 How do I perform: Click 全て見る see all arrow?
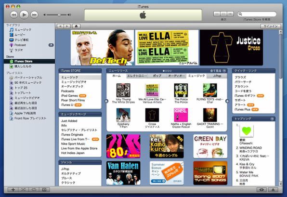click(224, 71)
